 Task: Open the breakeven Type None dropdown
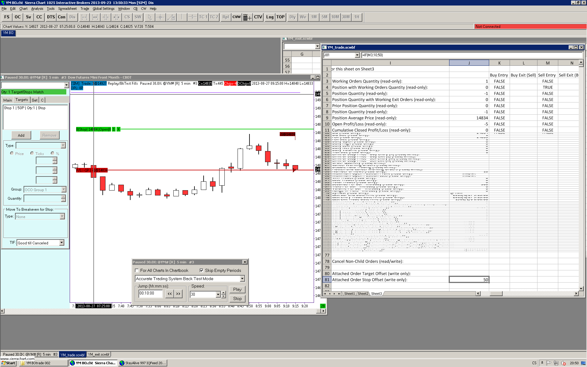click(x=62, y=217)
